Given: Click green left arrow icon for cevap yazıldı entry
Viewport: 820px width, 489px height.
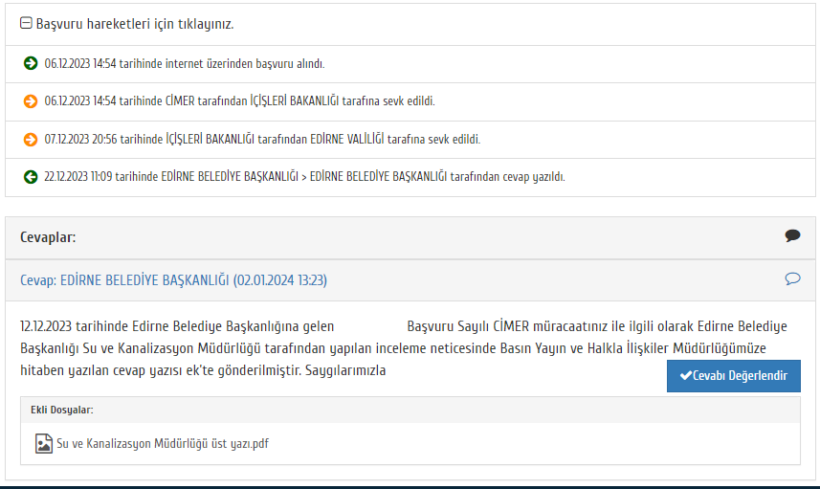Looking at the screenshot, I should coord(31,177).
